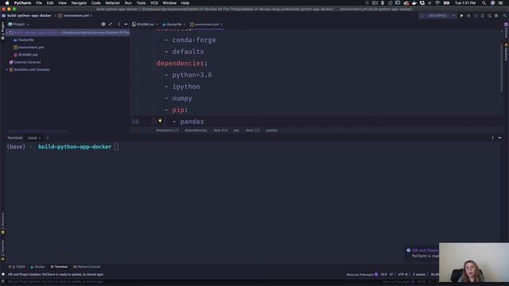Open the TODO tool window

(x=17, y=267)
